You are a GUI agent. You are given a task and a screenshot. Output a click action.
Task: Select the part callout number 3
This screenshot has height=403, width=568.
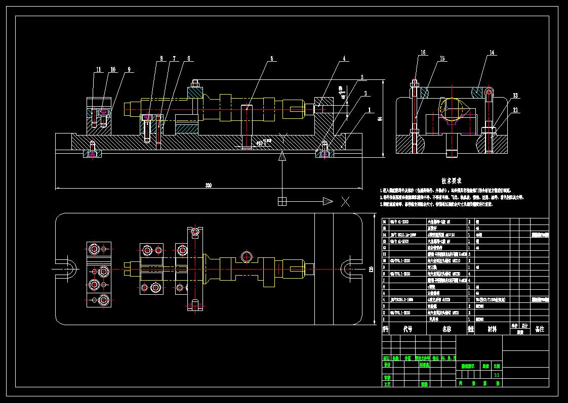click(361, 77)
